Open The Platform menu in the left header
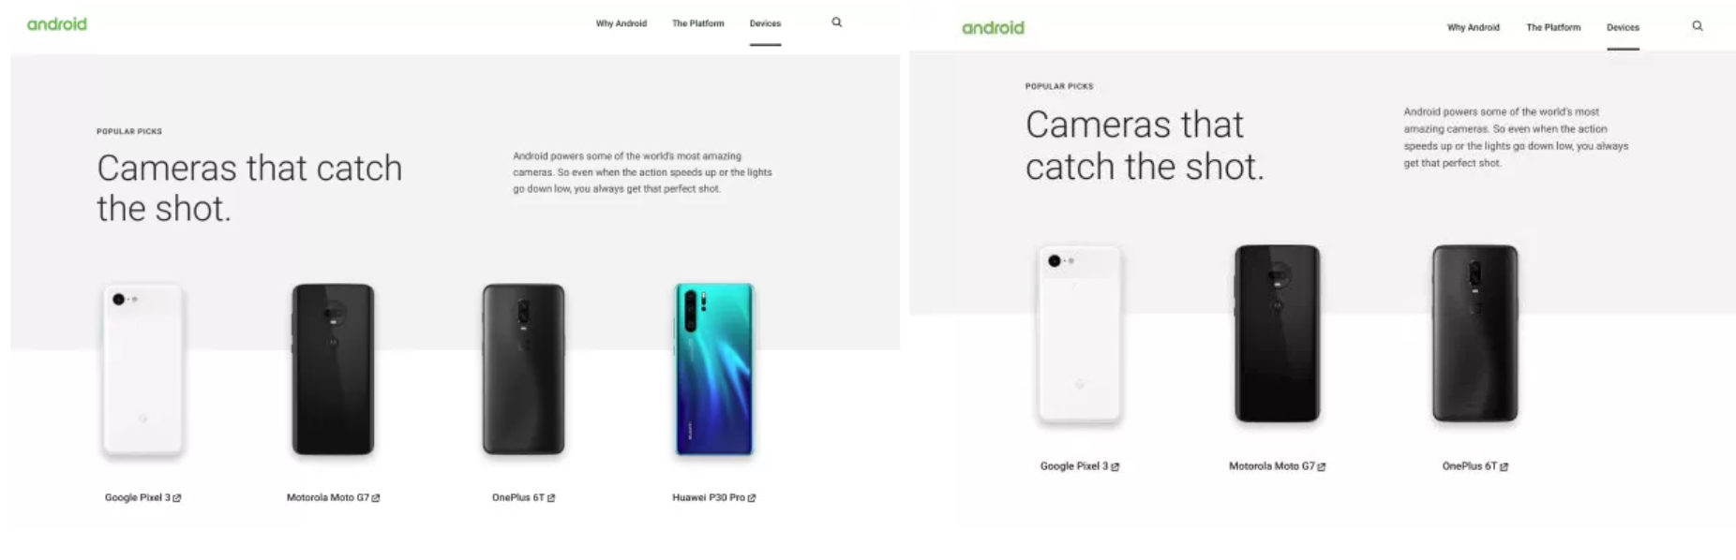The width and height of the screenshot is (1736, 560). pos(698,23)
